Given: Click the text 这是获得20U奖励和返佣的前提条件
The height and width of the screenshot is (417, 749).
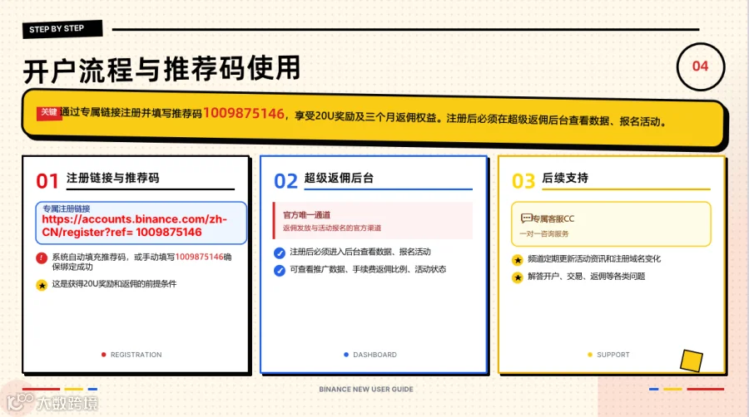Looking at the screenshot, I should tap(114, 283).
